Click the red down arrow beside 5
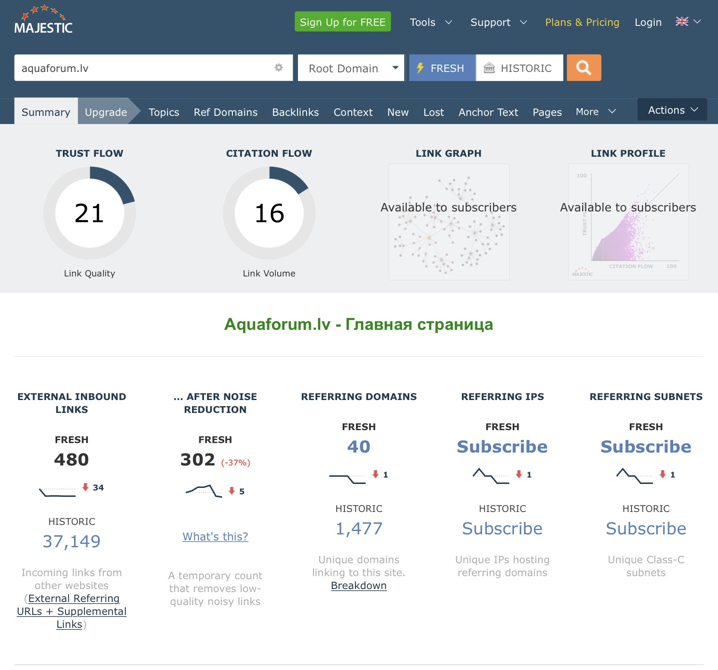718x670 pixels. click(232, 491)
